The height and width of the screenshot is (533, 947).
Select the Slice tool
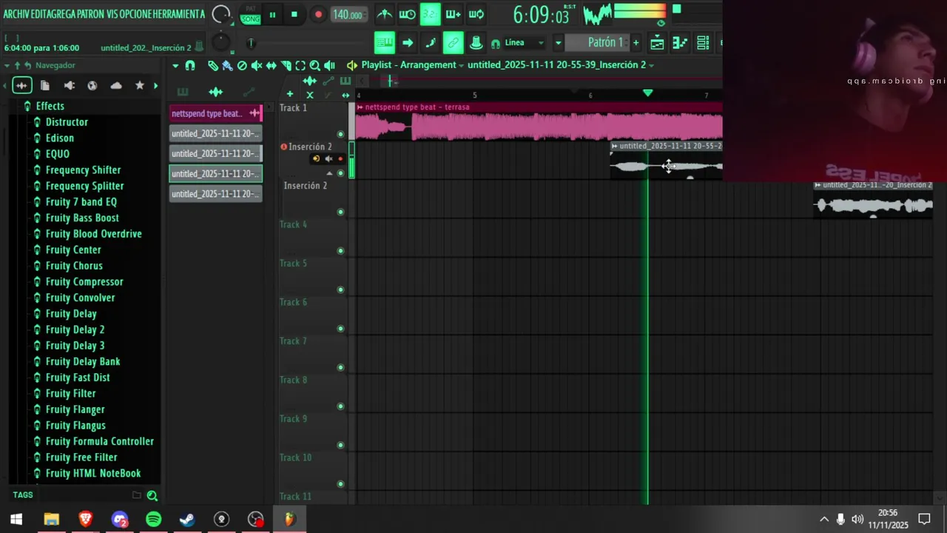(x=286, y=66)
